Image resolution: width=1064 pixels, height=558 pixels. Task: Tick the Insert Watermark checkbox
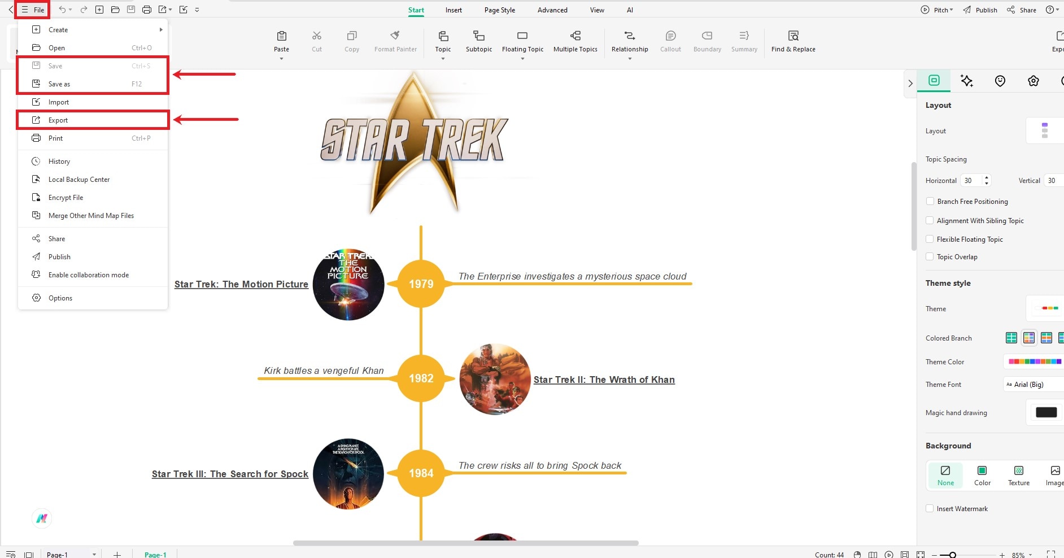point(930,508)
